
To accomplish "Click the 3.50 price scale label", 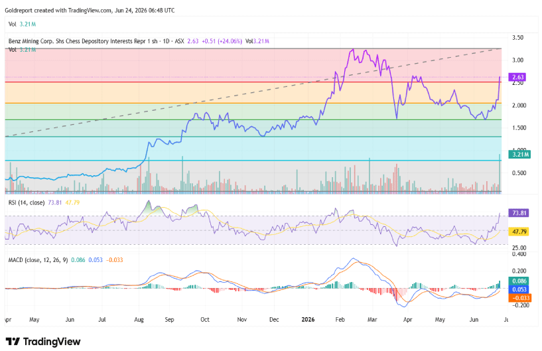I will pyautogui.click(x=517, y=37).
